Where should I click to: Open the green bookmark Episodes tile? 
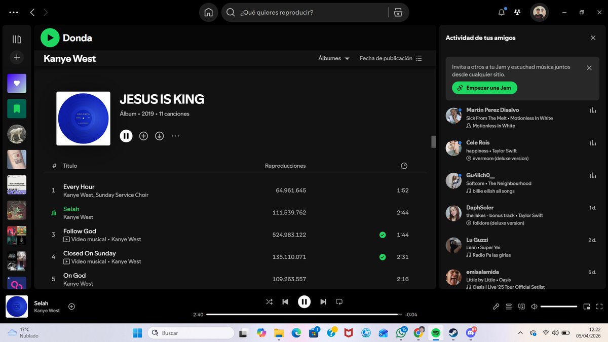pyautogui.click(x=17, y=108)
